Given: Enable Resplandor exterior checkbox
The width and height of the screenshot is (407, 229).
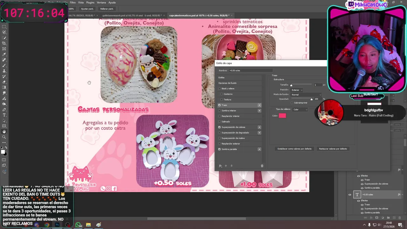Looking at the screenshot, I should 219,144.
